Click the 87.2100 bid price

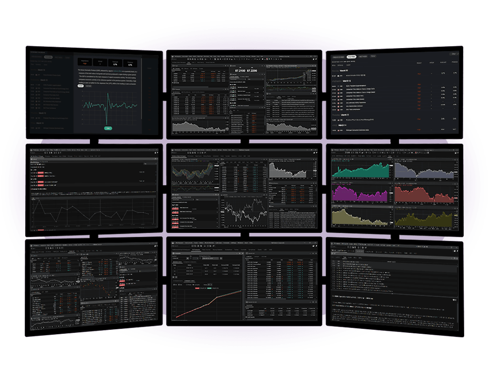coord(240,70)
